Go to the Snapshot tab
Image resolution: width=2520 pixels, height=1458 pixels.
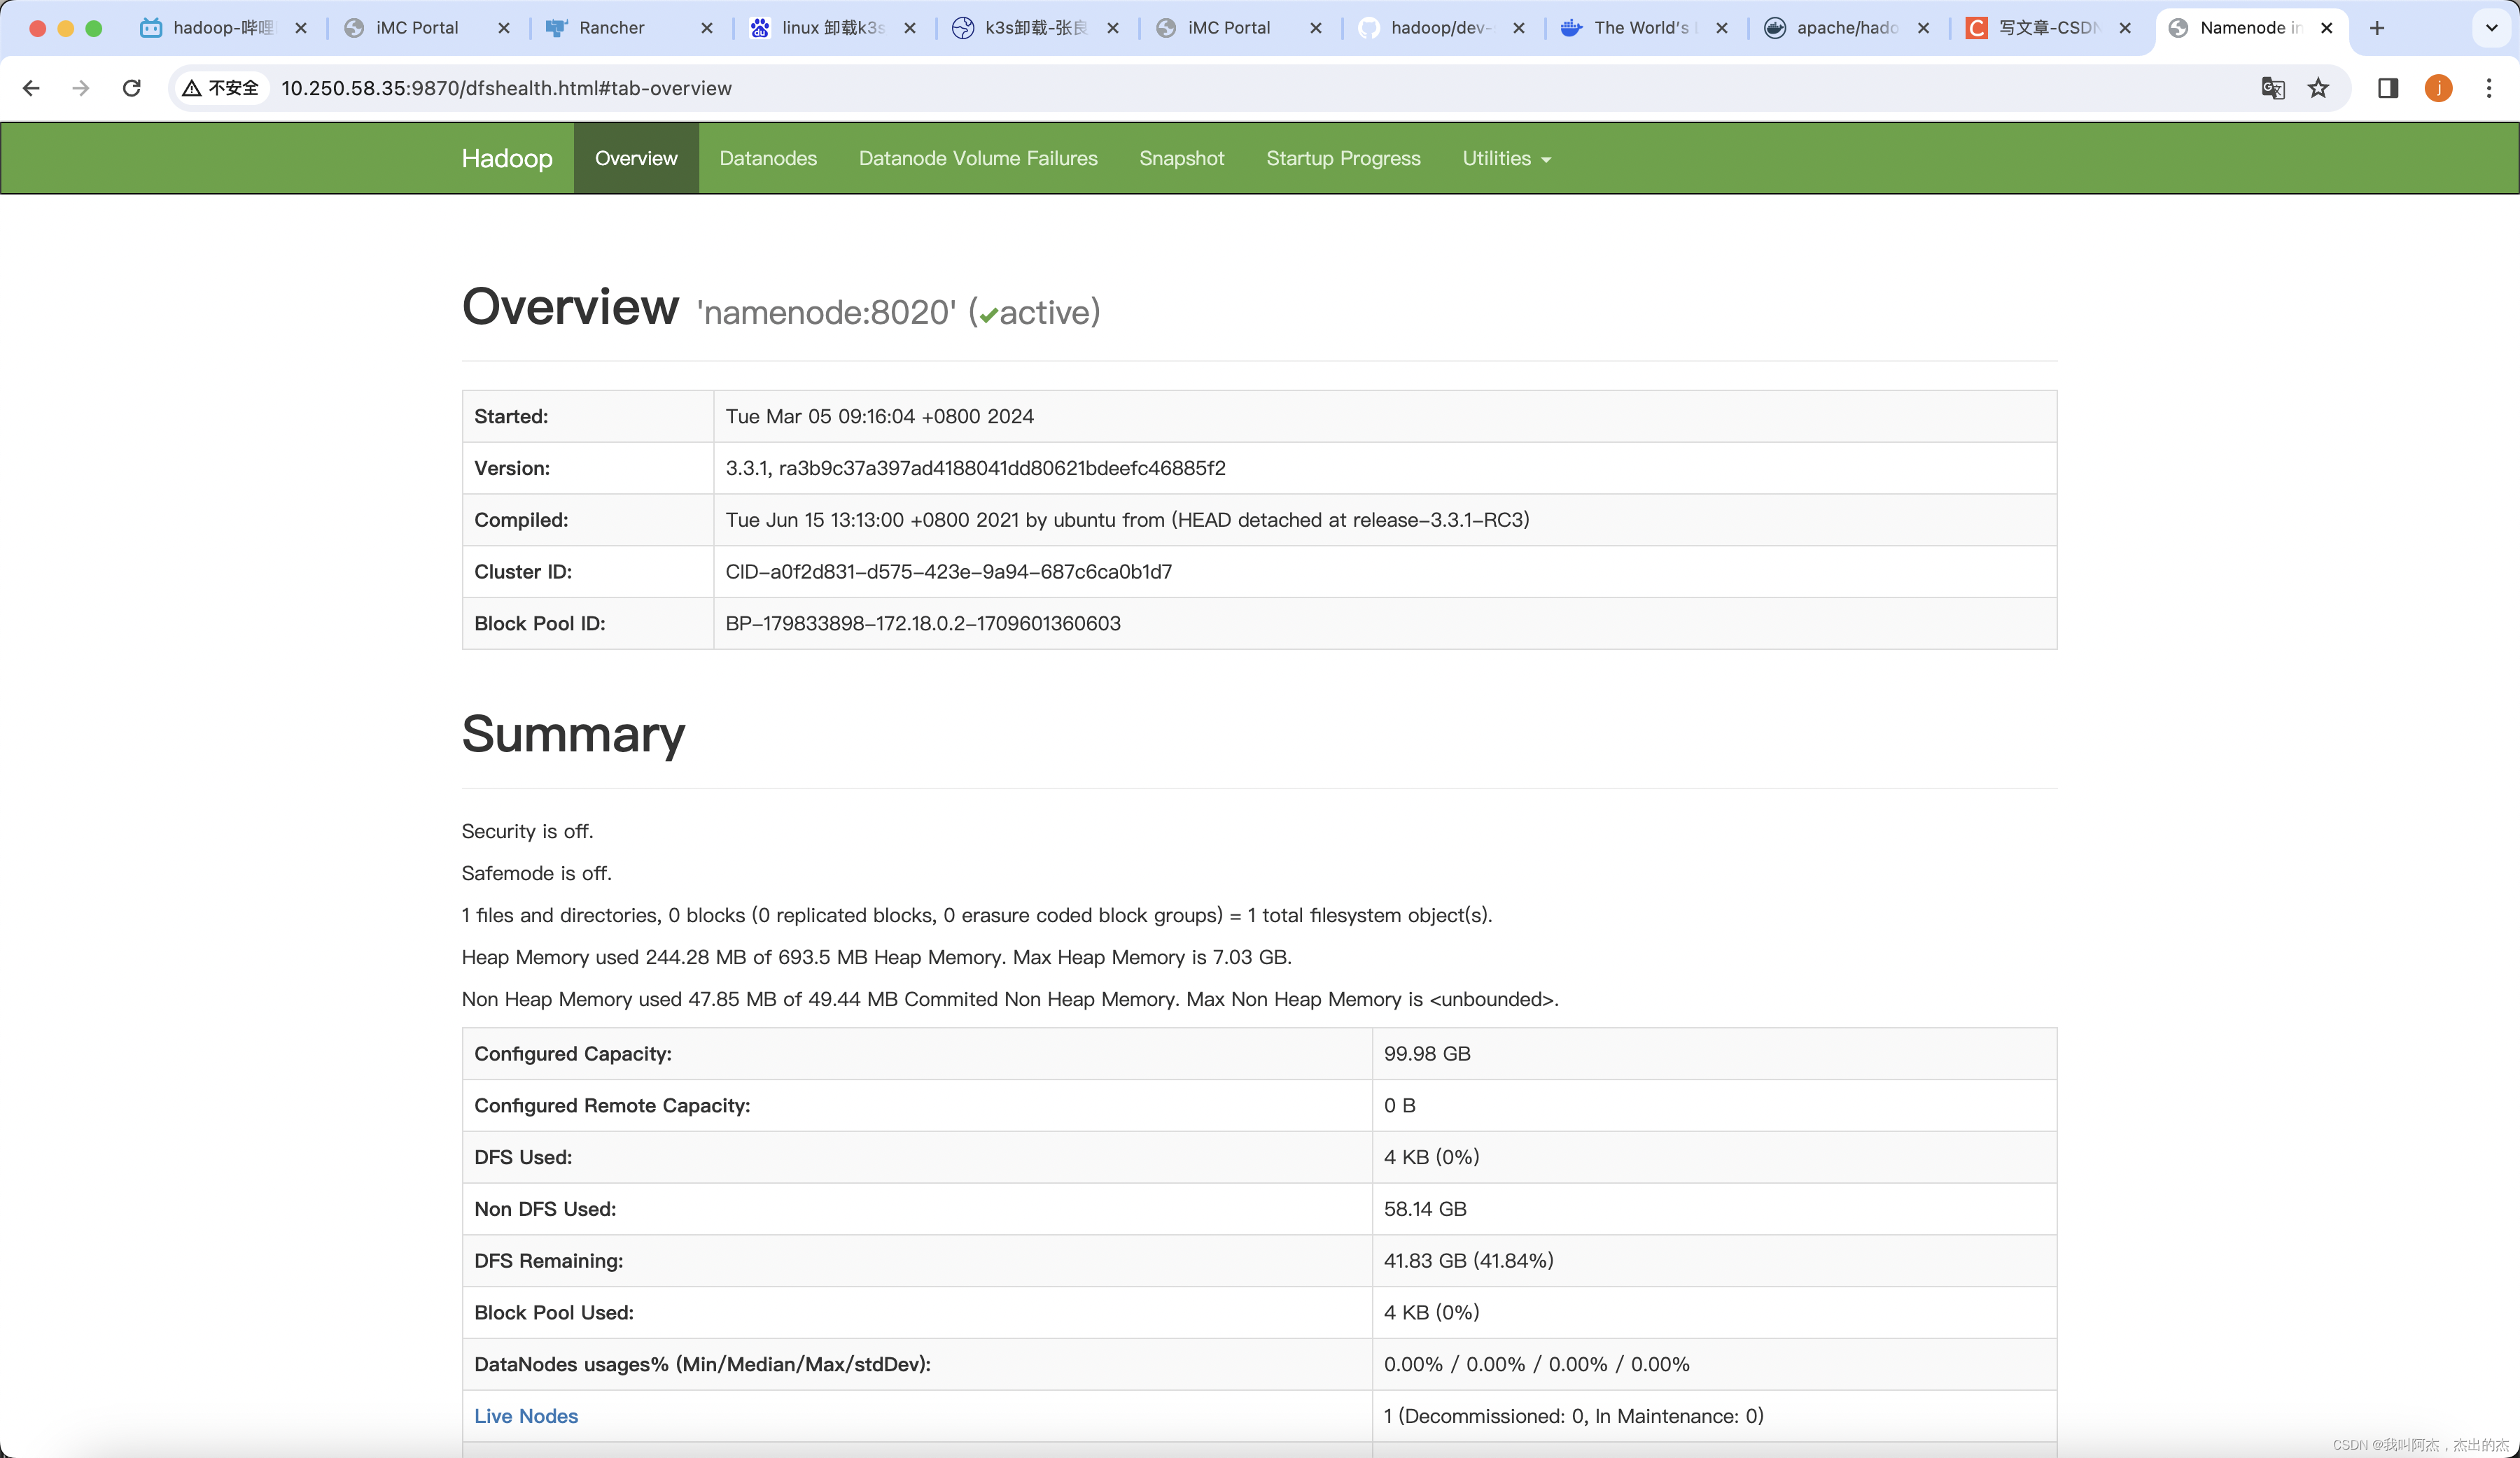[1181, 158]
